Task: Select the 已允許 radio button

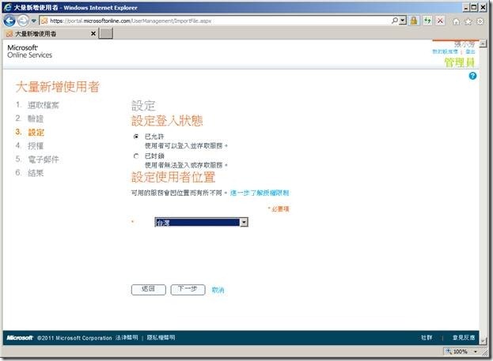Action: tap(136, 137)
